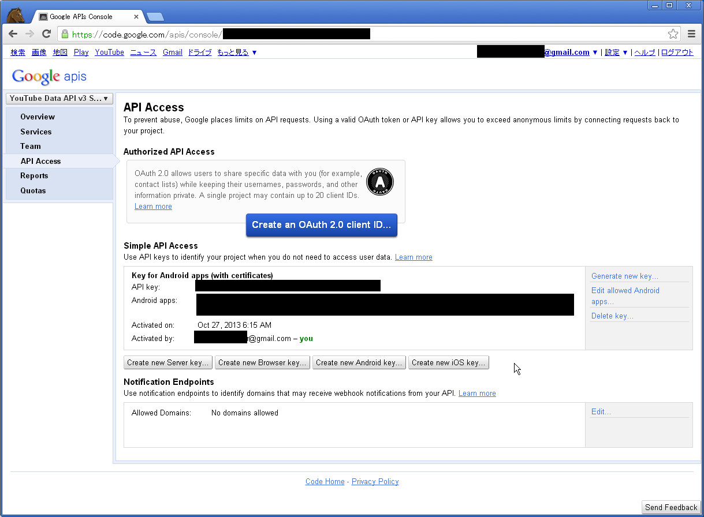
Task: Click Create new Browser key button
Action: pos(262,363)
